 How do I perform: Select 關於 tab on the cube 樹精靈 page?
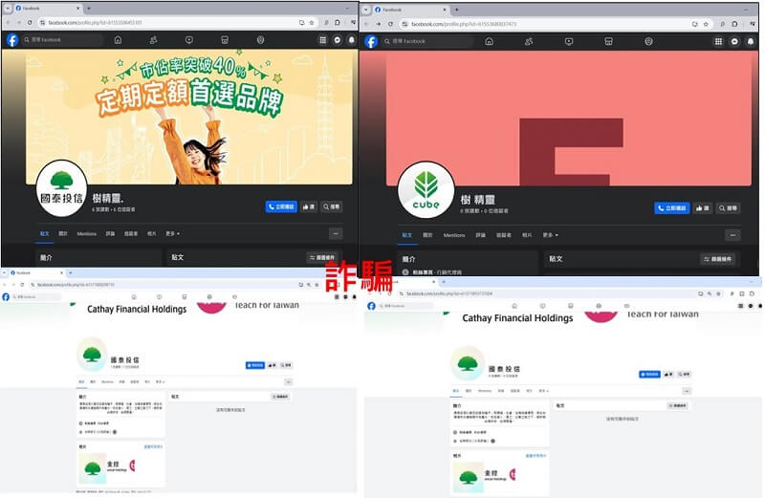pyautogui.click(x=427, y=235)
